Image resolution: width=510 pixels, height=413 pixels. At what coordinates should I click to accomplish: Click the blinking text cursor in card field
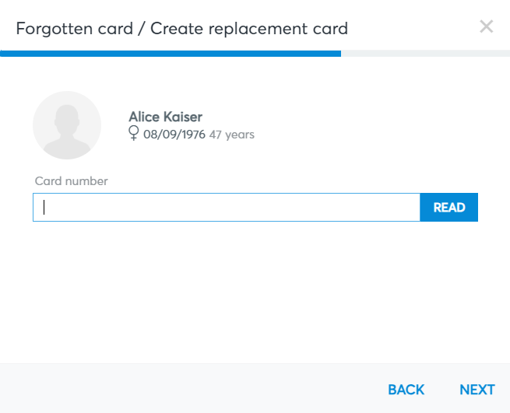coord(44,208)
